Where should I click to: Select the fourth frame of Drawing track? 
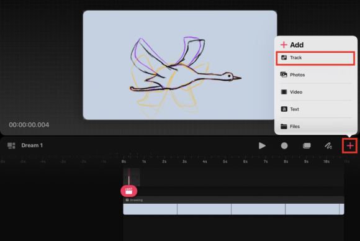312,209
